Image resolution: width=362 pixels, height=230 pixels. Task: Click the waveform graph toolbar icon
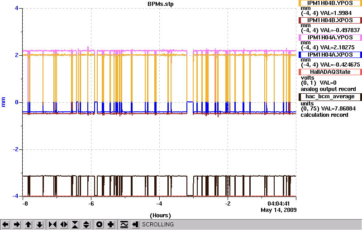(x=124, y=225)
